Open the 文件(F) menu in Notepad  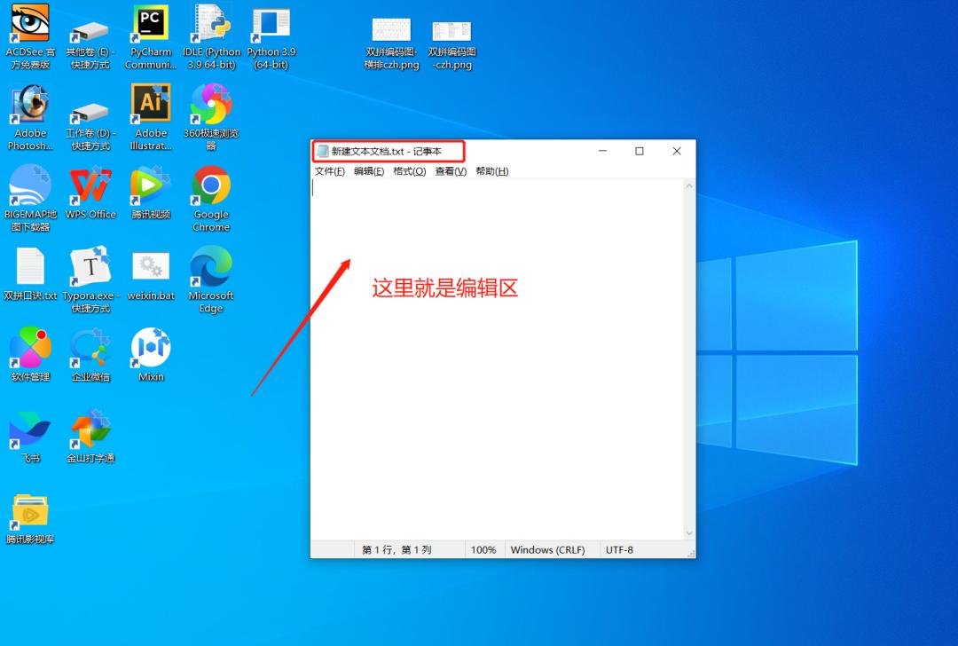(329, 170)
